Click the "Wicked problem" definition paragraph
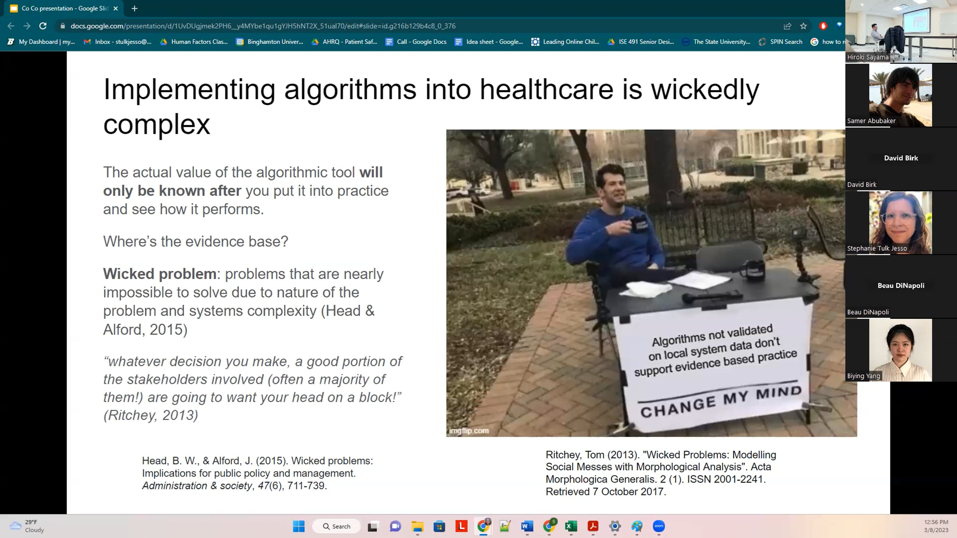The height and width of the screenshot is (538, 957). [244, 302]
